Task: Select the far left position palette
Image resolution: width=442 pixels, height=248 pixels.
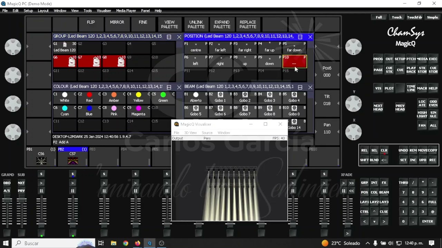Action: click(220, 47)
